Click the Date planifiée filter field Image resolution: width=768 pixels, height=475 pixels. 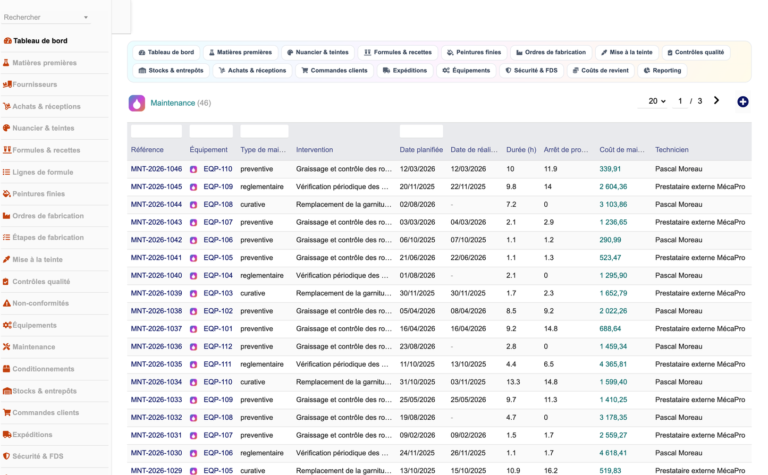point(421,131)
